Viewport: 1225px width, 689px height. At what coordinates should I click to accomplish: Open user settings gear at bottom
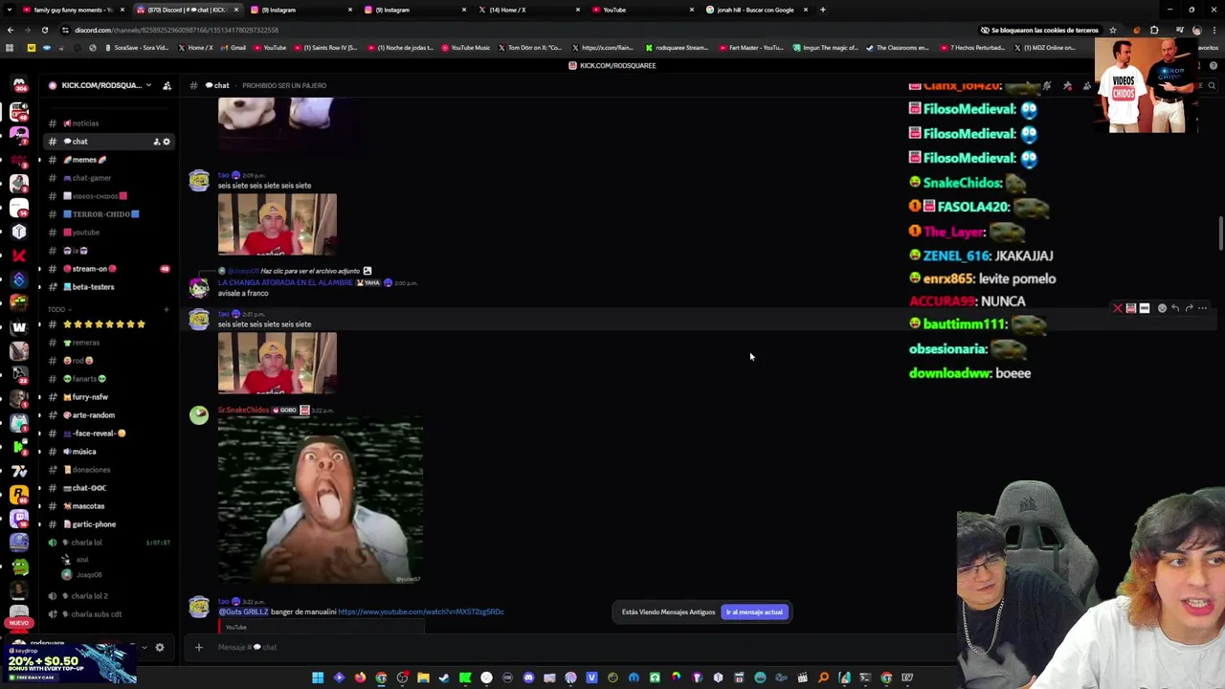click(x=160, y=648)
